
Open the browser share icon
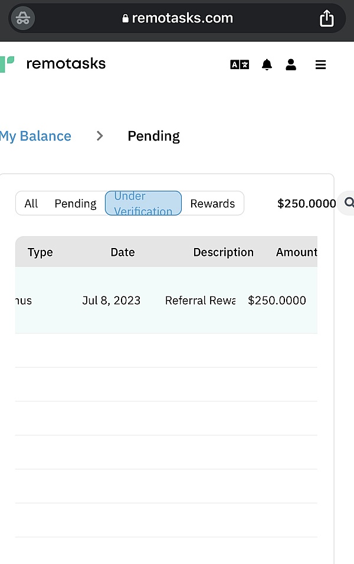326,18
